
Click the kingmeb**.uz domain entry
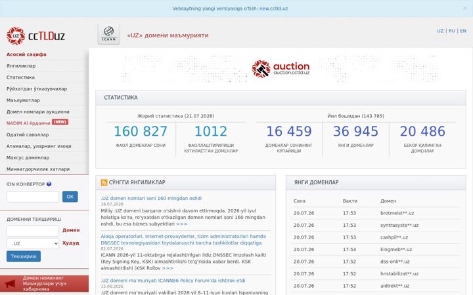click(396, 250)
